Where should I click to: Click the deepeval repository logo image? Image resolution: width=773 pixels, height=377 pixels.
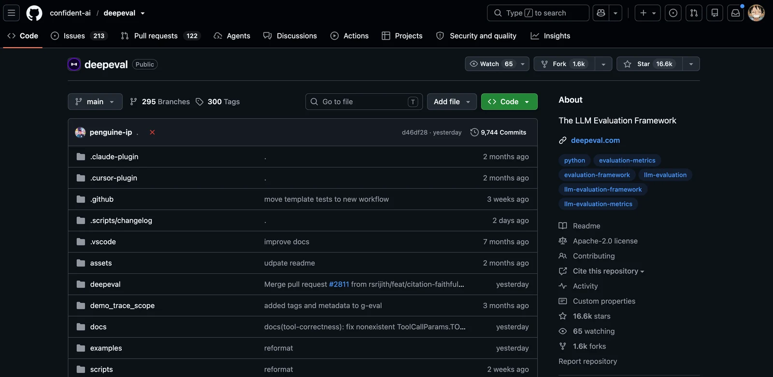click(x=74, y=64)
